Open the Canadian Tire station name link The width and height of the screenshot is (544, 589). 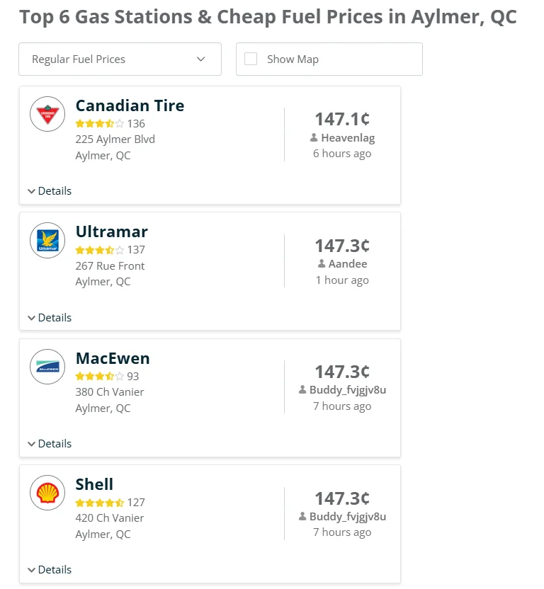click(130, 105)
